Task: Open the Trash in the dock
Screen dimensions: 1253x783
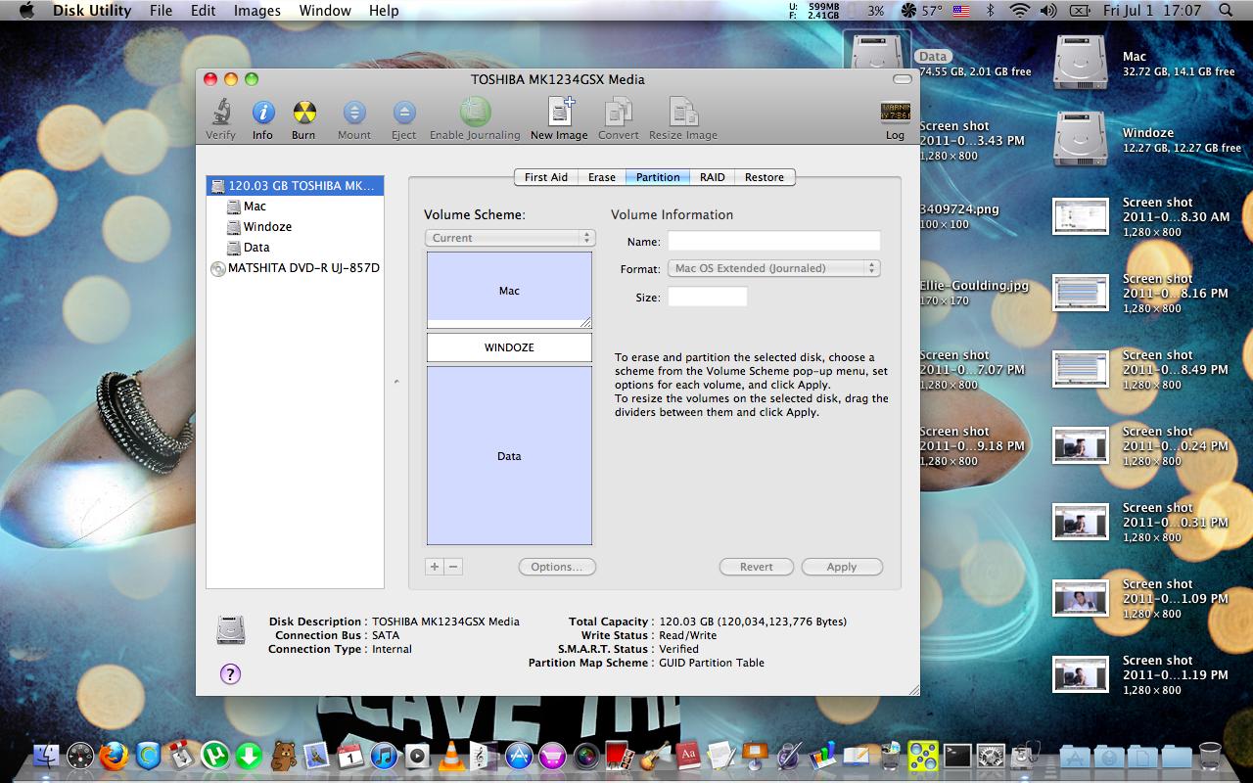Action: pos(1210,755)
